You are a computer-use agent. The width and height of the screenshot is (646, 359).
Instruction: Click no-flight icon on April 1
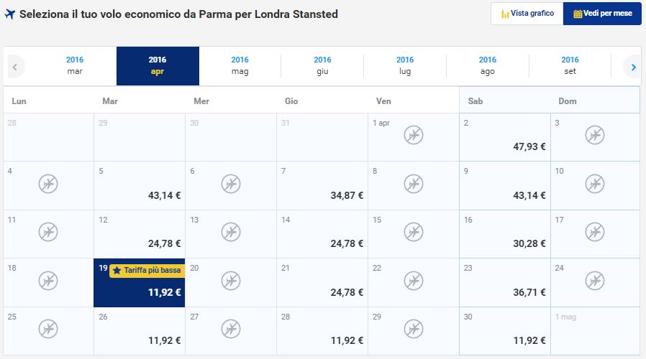click(x=413, y=135)
